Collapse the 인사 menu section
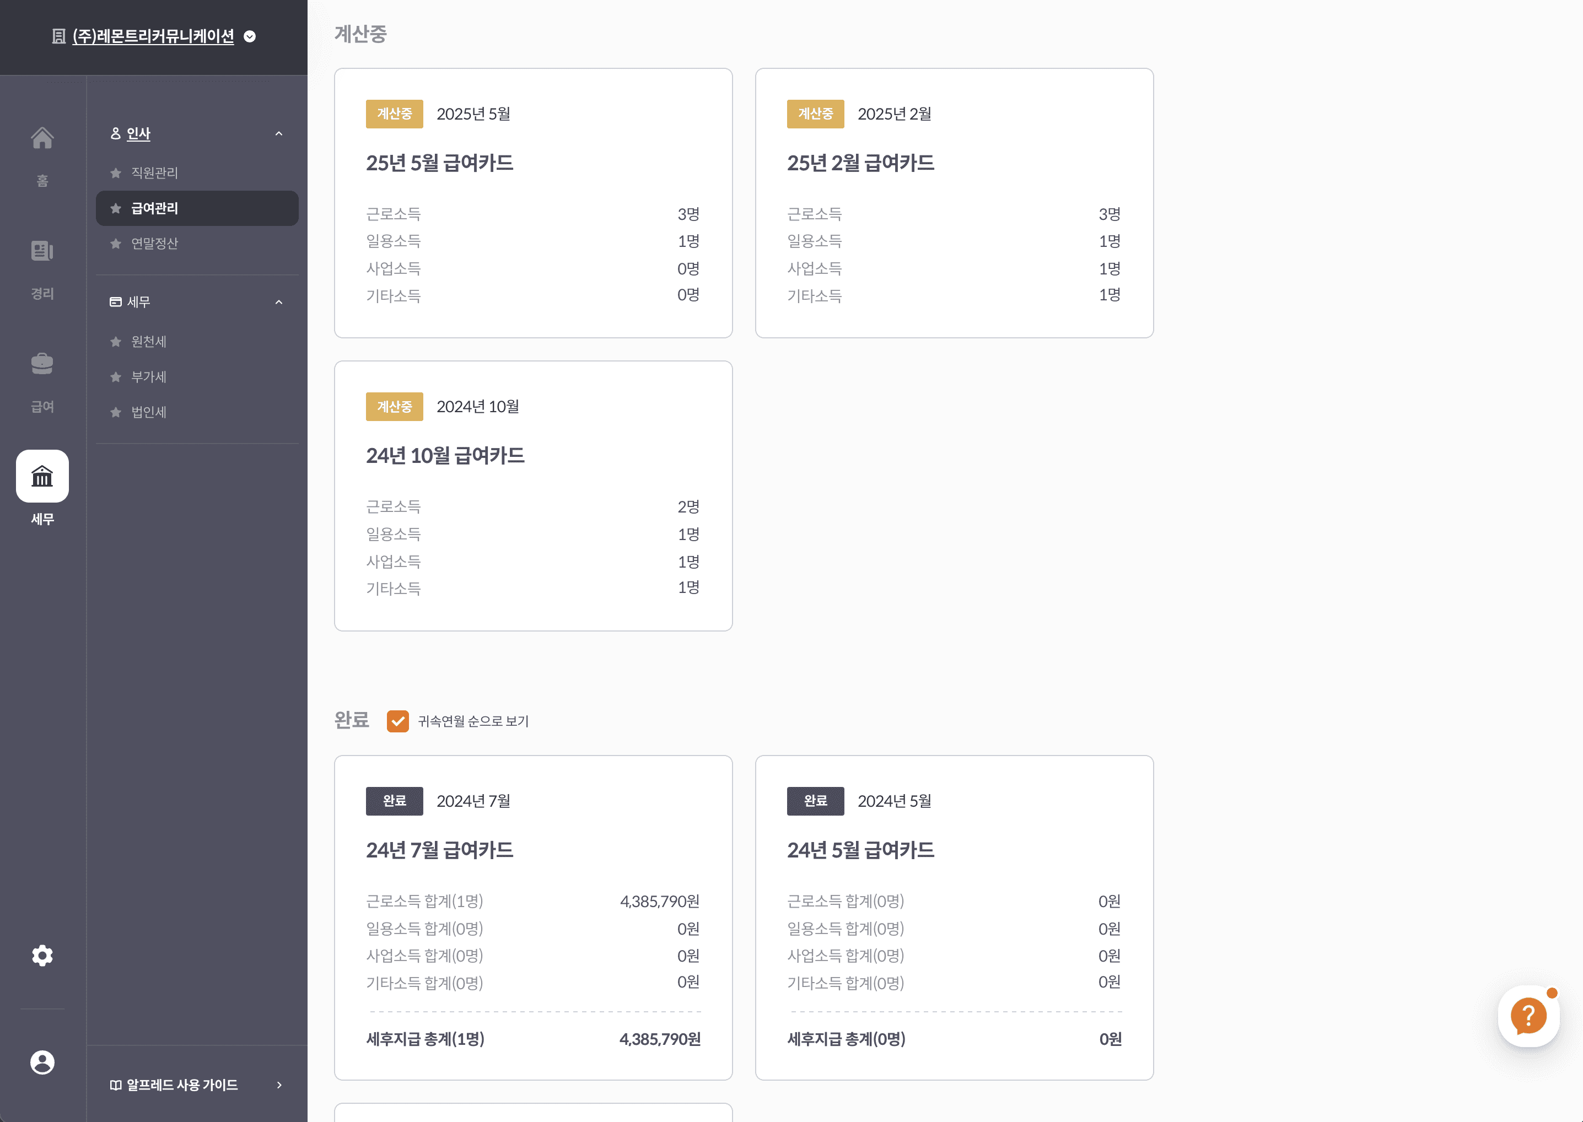The width and height of the screenshot is (1583, 1122). [278, 133]
